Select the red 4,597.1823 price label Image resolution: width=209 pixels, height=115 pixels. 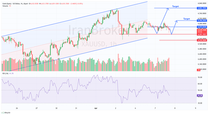point(202,34)
